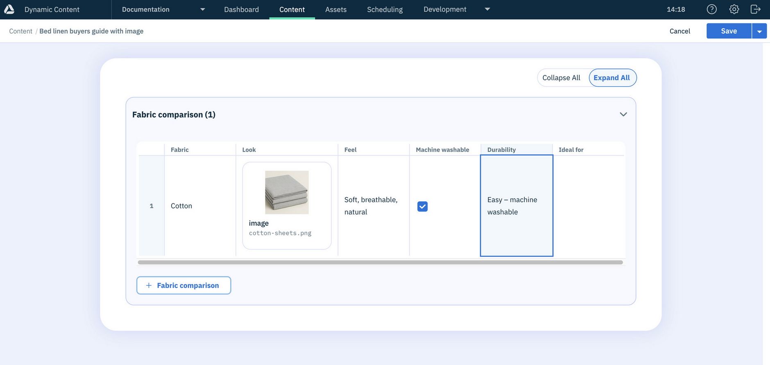Click the Content breadcrumb link
The height and width of the screenshot is (365, 770).
pos(20,31)
